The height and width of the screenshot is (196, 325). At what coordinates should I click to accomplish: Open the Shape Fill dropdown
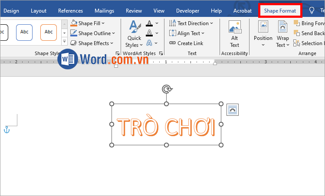coord(88,23)
